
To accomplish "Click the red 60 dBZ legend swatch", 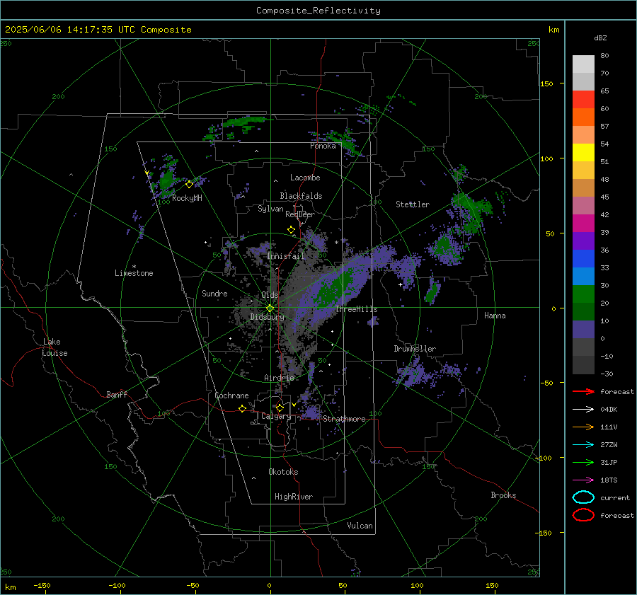I will (583, 100).
